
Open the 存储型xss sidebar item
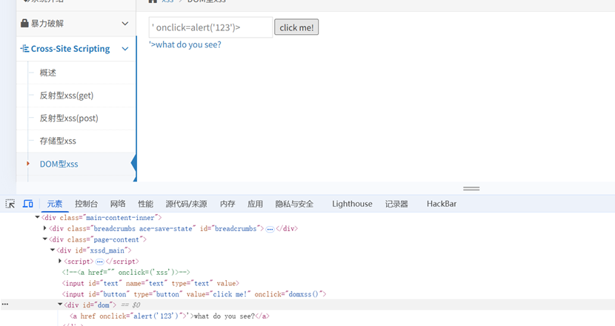click(58, 141)
